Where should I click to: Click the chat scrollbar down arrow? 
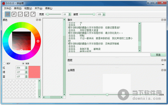tap(139, 51)
